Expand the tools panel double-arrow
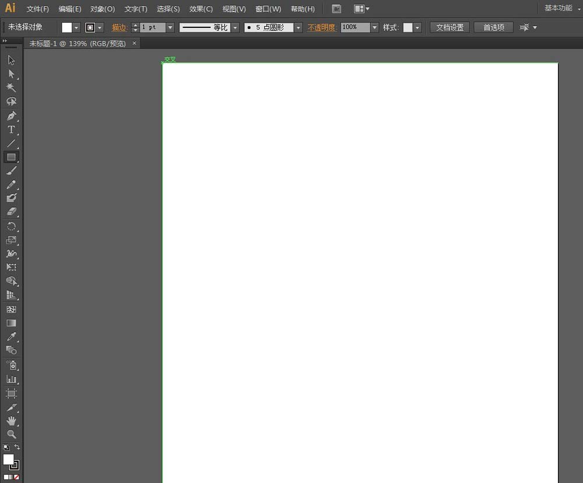This screenshot has height=483, width=583. pos(5,41)
